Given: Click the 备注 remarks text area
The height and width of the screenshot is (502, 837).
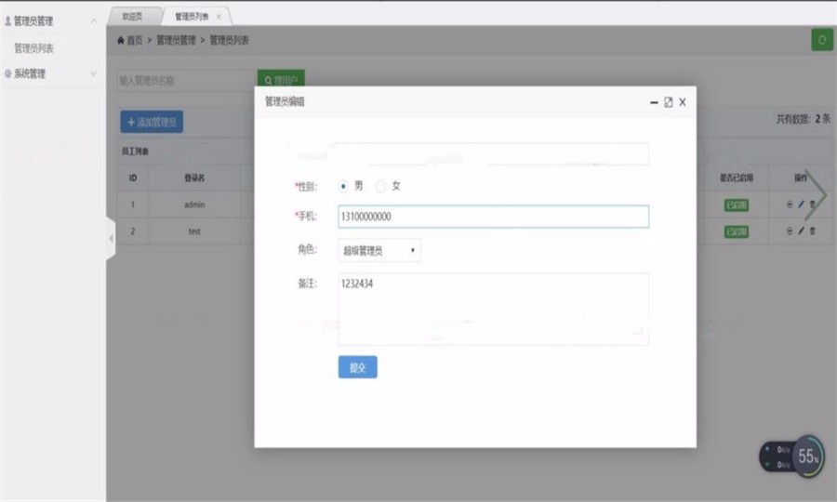Looking at the screenshot, I should pos(493,309).
